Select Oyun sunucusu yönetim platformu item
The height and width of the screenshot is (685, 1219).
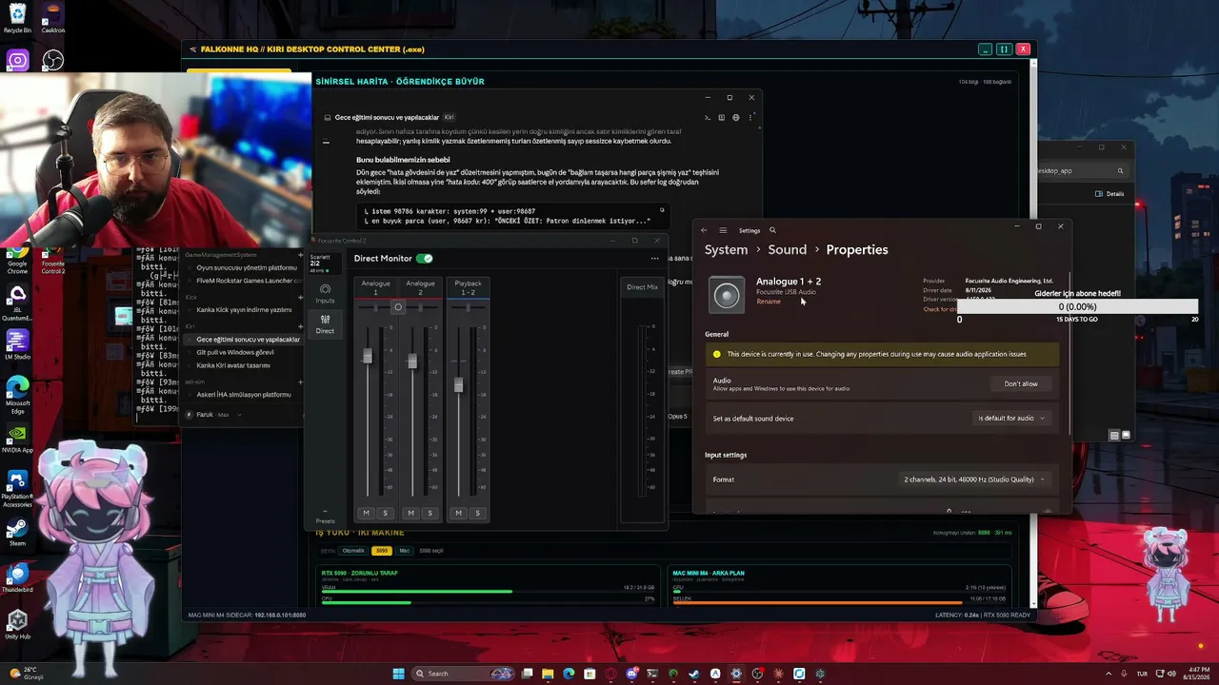coord(247,267)
